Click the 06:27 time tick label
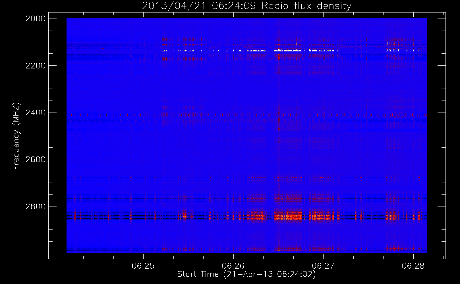The image size is (460, 284). 323,266
